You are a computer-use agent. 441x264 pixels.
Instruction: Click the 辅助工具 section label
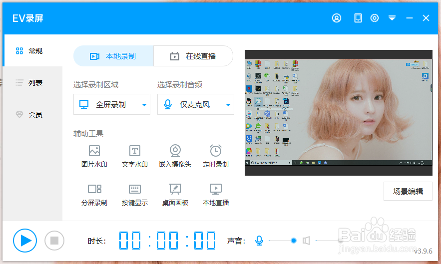88,133
